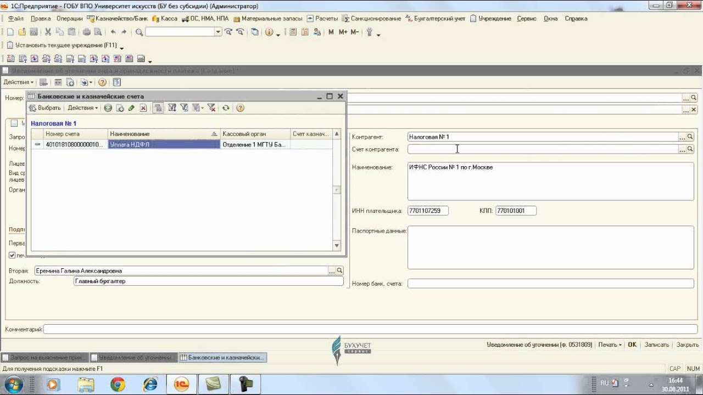Click the Должность field Главный бухгалтер
Image resolution: width=703 pixels, height=395 pixels.
click(208, 281)
